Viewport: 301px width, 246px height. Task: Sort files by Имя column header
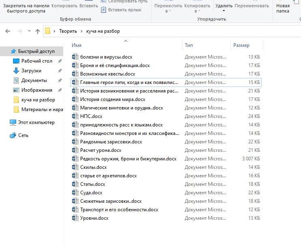[x=77, y=45]
